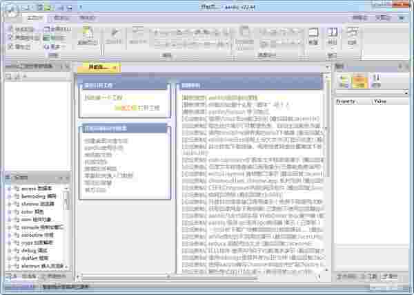Click the Property column header
This screenshot has height=295, width=414.
tap(353, 102)
